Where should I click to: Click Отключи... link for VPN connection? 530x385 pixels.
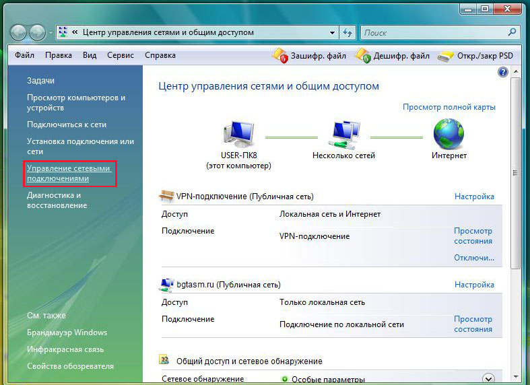(474, 258)
